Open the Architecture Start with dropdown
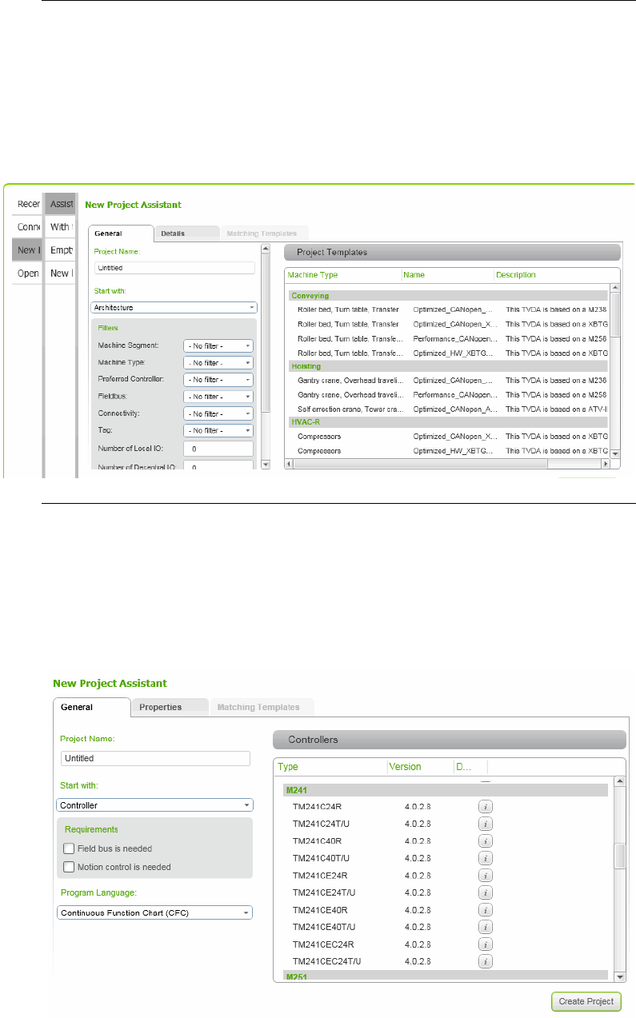636x1018 pixels. 174,306
